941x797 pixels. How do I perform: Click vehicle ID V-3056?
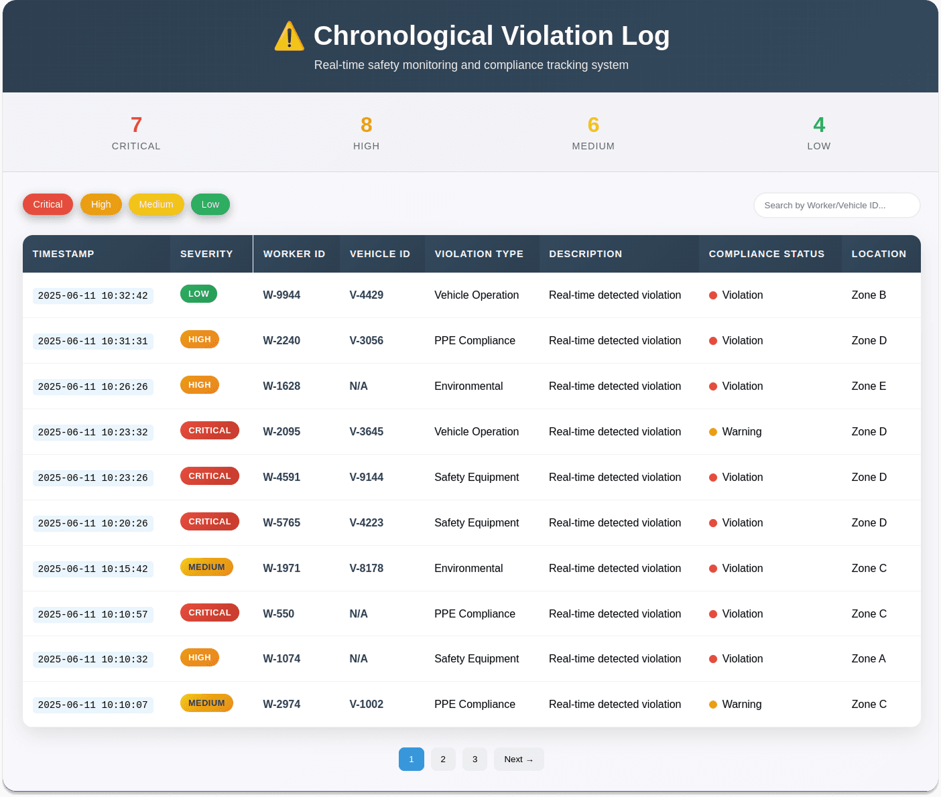367,341
